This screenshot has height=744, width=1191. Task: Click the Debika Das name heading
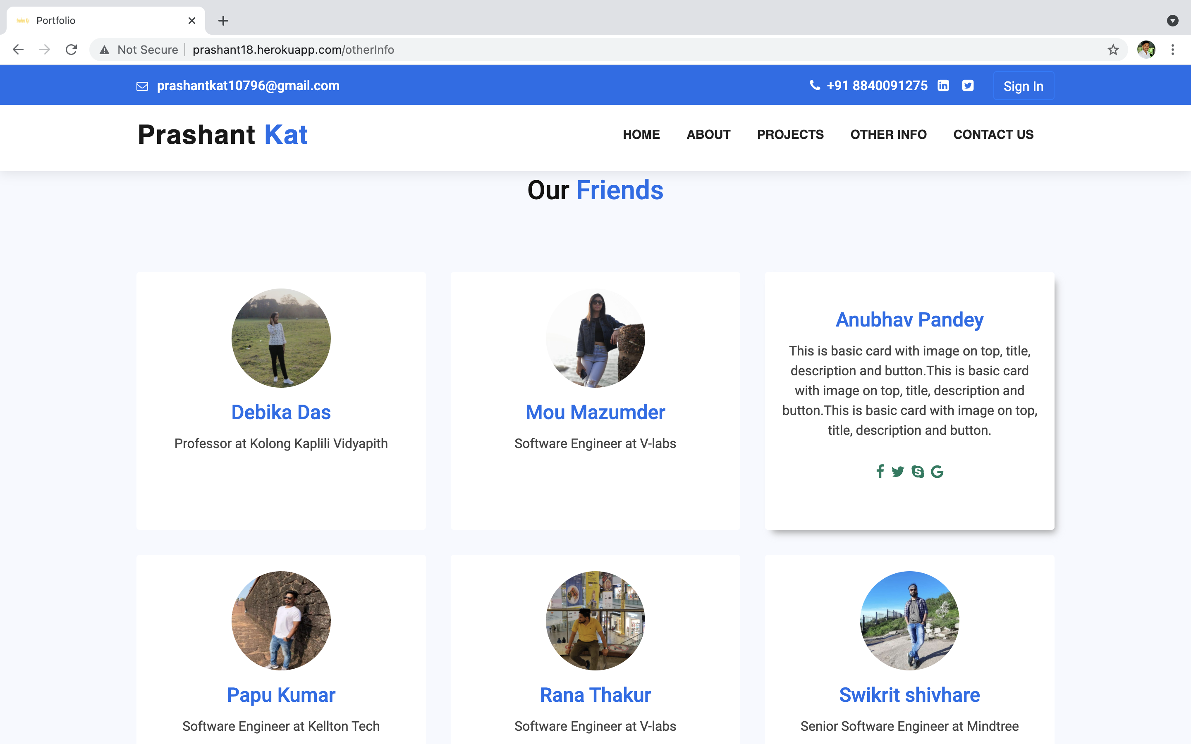pyautogui.click(x=281, y=413)
